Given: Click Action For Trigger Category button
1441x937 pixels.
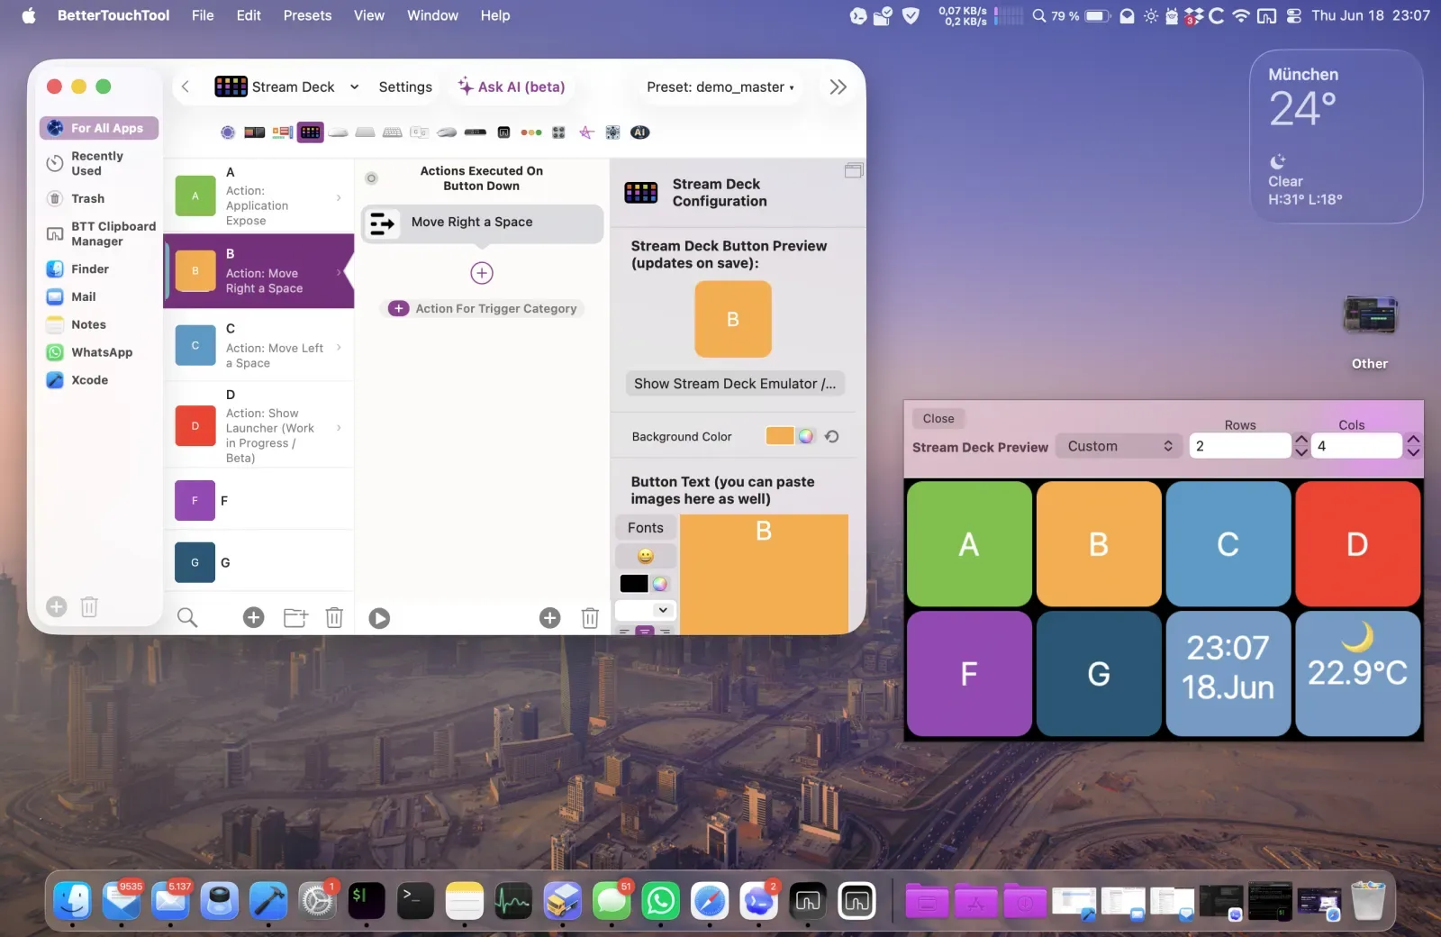Looking at the screenshot, I should point(484,308).
